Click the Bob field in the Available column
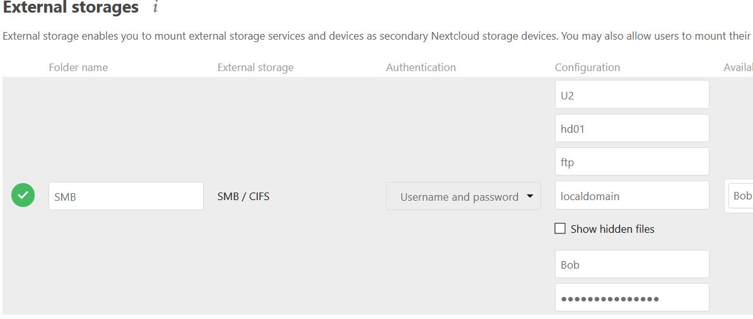The width and height of the screenshot is (753, 319). point(741,196)
